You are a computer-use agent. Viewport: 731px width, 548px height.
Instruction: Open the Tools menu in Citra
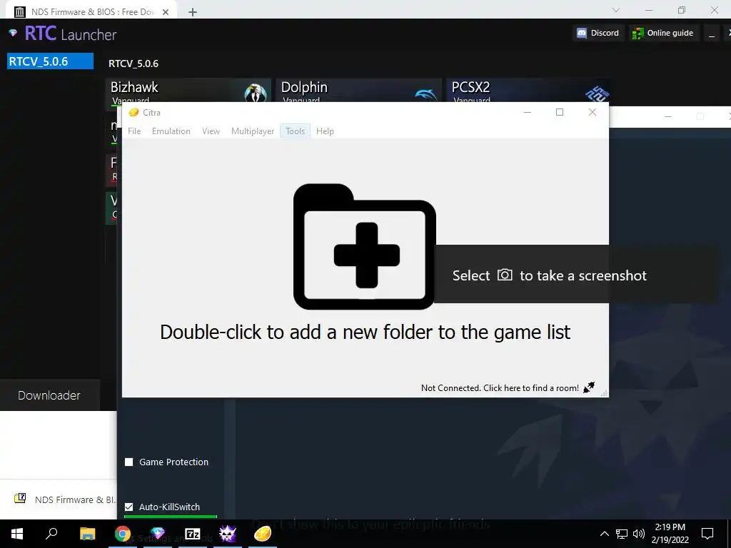click(295, 131)
